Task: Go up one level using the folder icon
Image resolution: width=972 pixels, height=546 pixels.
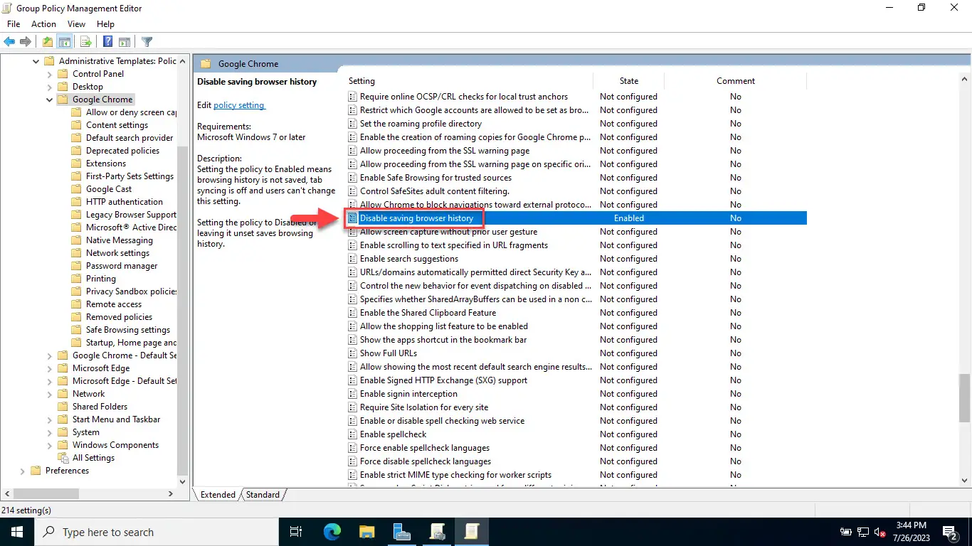Action: pyautogui.click(x=47, y=42)
